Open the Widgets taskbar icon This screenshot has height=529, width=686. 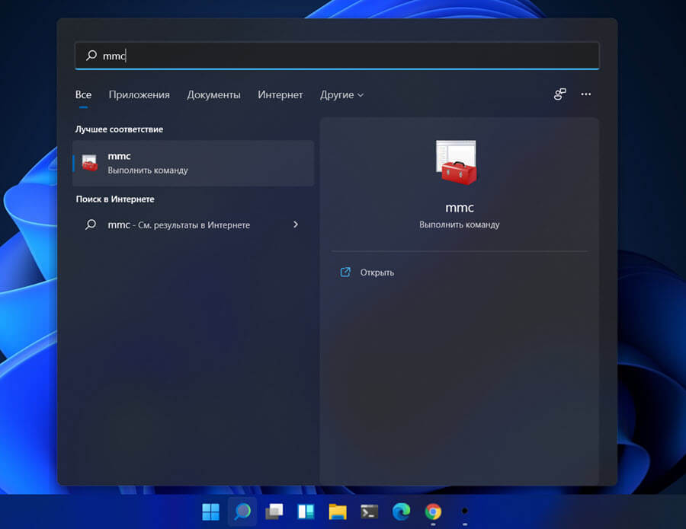pos(306,511)
